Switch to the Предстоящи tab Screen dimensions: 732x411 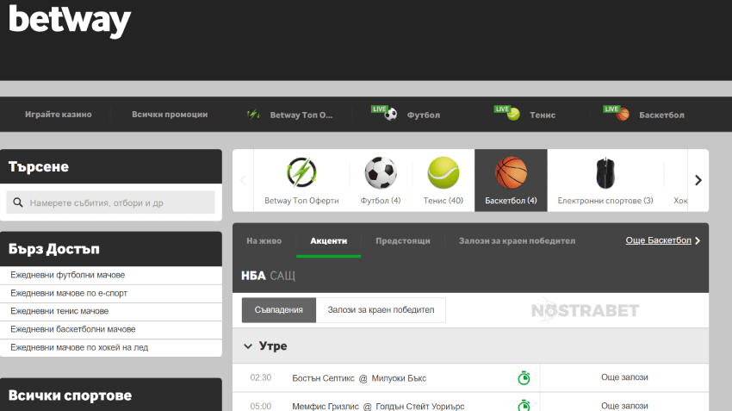pos(403,241)
